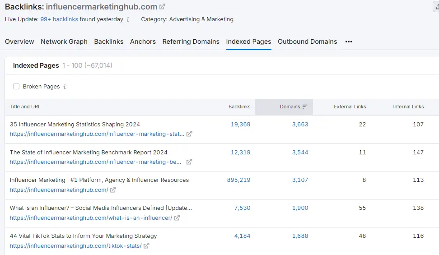Open the tiktok-stats page URL link
The image size is (439, 255).
[x=75, y=246]
